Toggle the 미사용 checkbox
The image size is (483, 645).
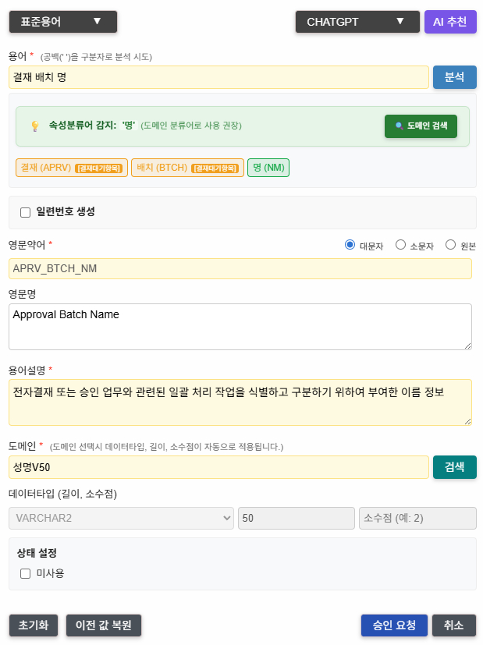click(x=26, y=573)
